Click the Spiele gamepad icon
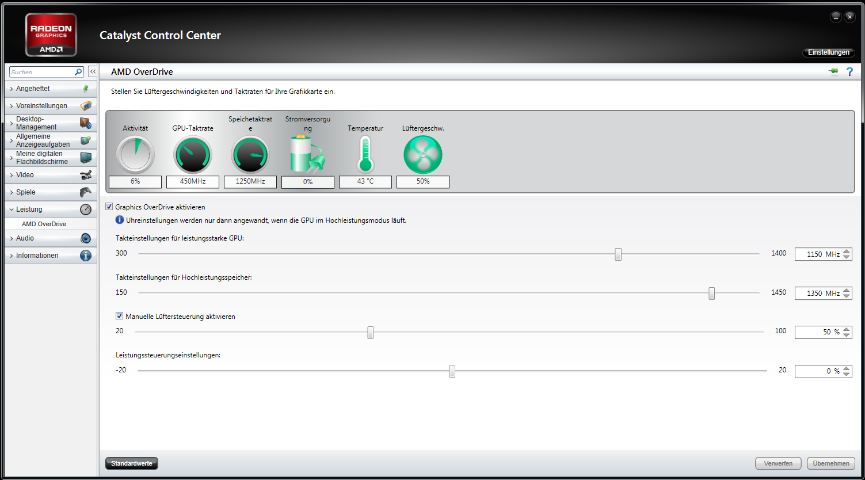 pyautogui.click(x=86, y=192)
